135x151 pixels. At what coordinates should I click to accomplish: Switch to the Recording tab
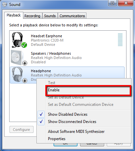32,16
